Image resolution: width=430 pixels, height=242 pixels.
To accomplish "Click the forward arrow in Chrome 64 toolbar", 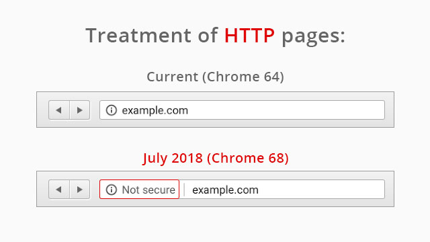I will (80, 110).
